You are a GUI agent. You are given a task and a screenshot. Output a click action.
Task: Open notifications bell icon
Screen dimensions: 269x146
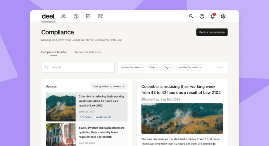(212, 16)
